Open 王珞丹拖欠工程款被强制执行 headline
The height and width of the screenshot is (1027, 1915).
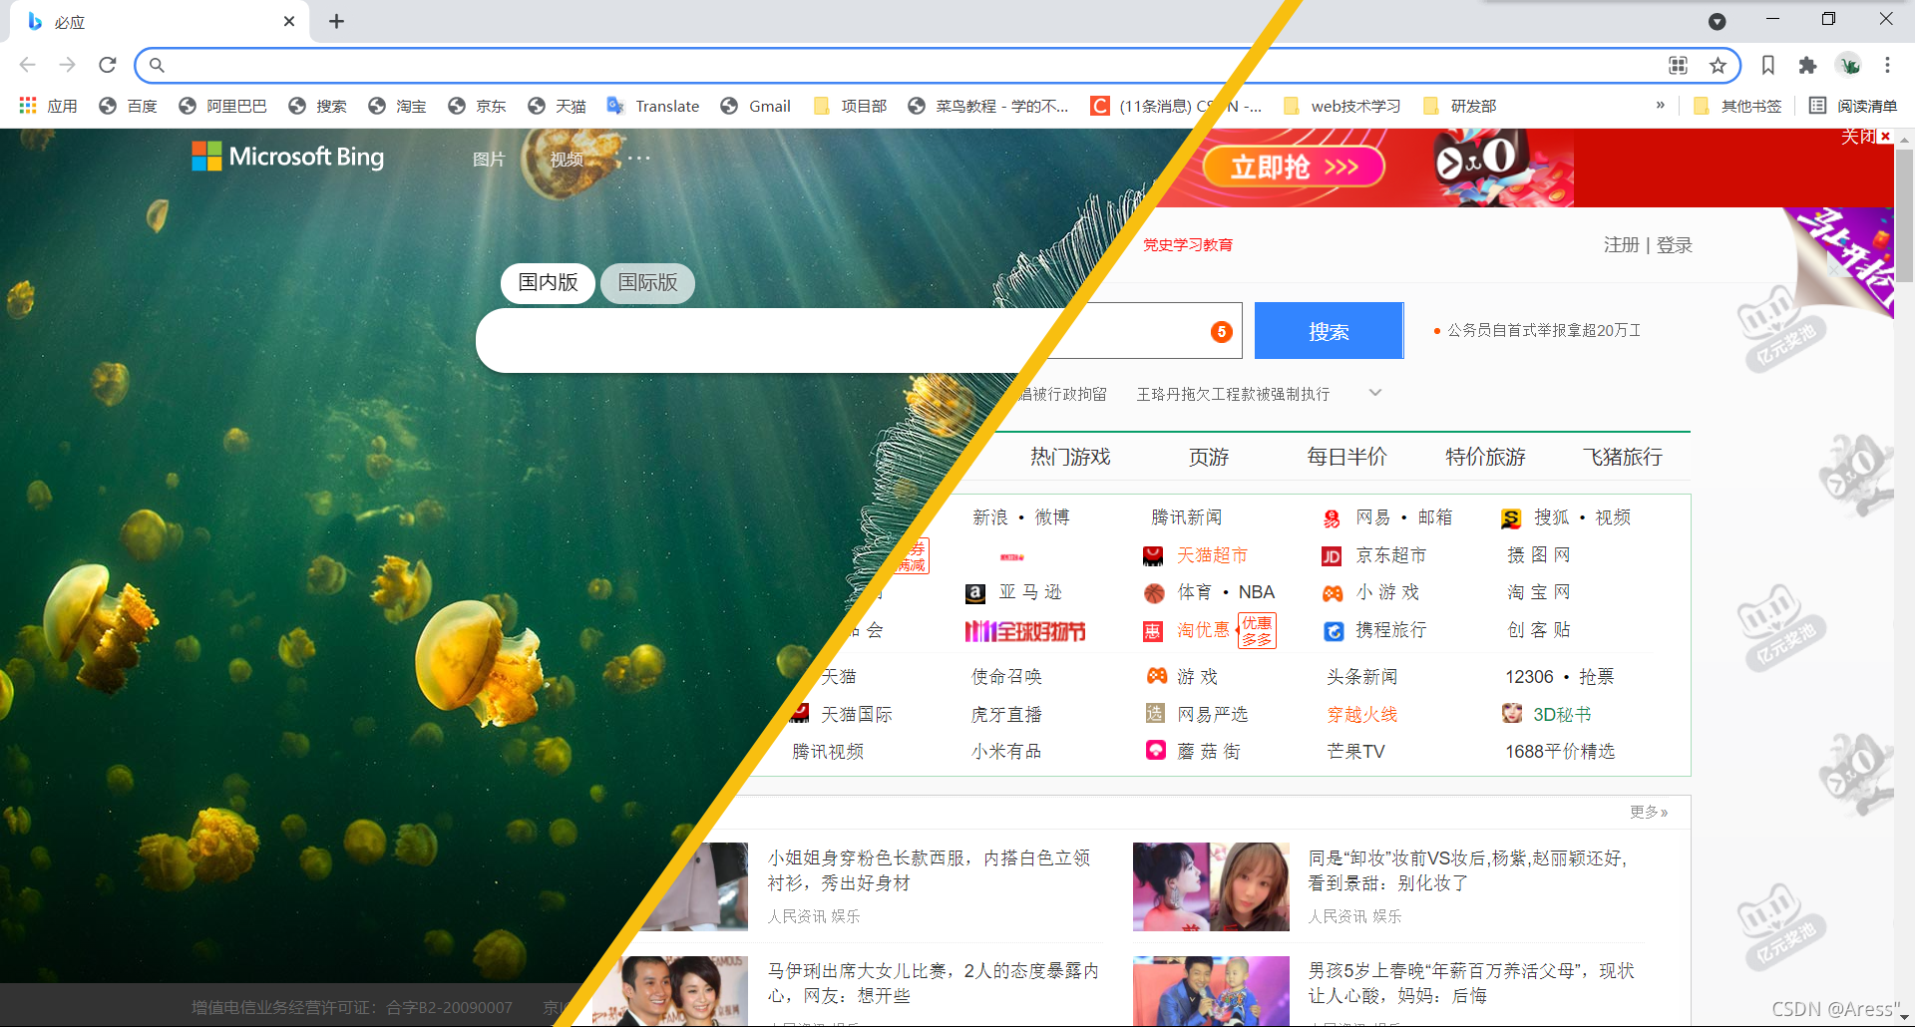tap(1233, 394)
